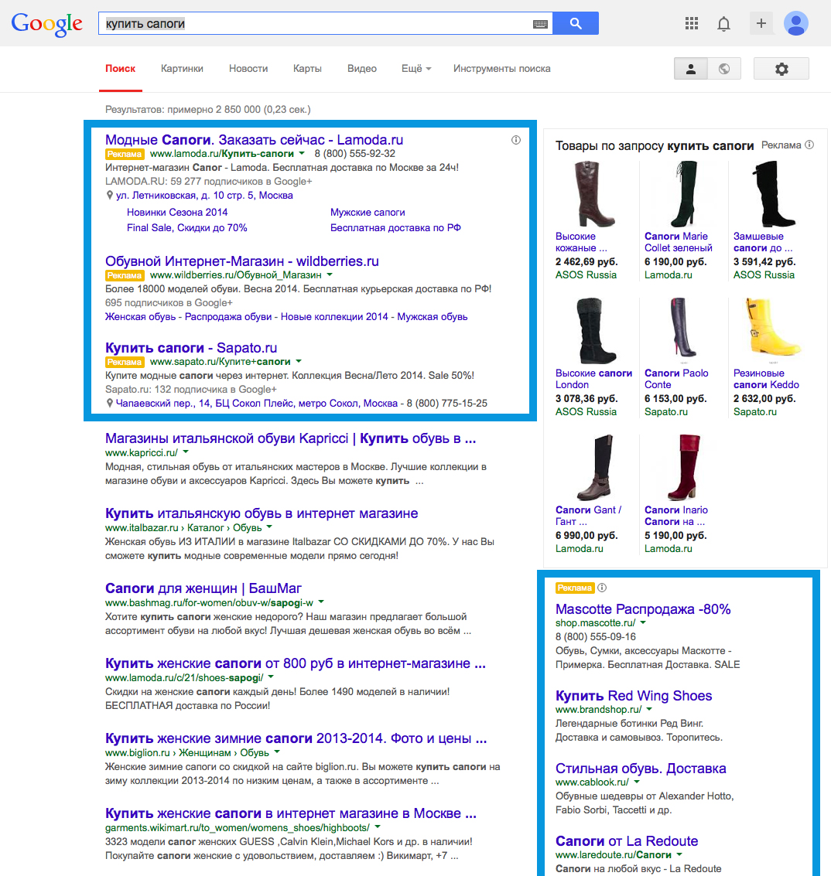Screen dimensions: 831x876
Task: Open Final Sale, Скидки до 70% sitelink
Action: click(186, 228)
